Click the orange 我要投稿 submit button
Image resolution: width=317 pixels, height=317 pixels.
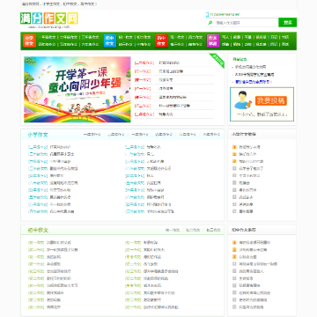pyautogui.click(x=271, y=100)
